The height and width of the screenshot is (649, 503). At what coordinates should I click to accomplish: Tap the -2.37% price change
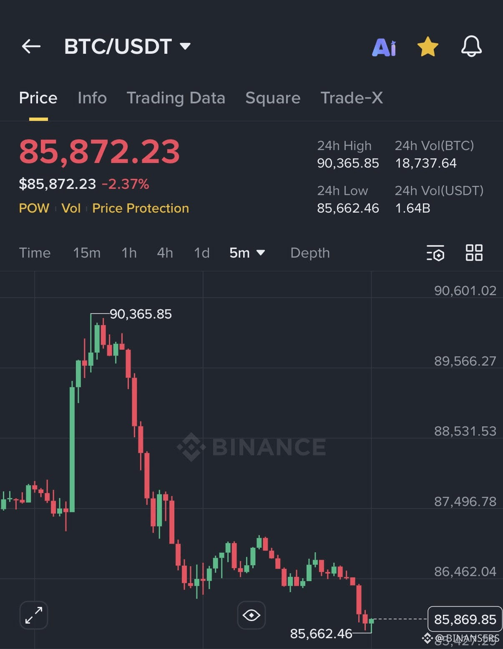tap(125, 184)
